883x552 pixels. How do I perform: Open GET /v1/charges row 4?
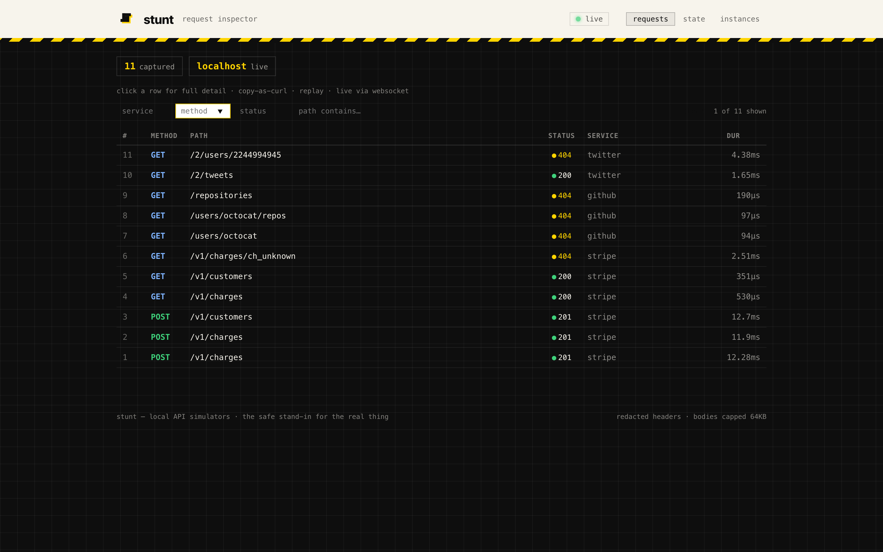441,297
